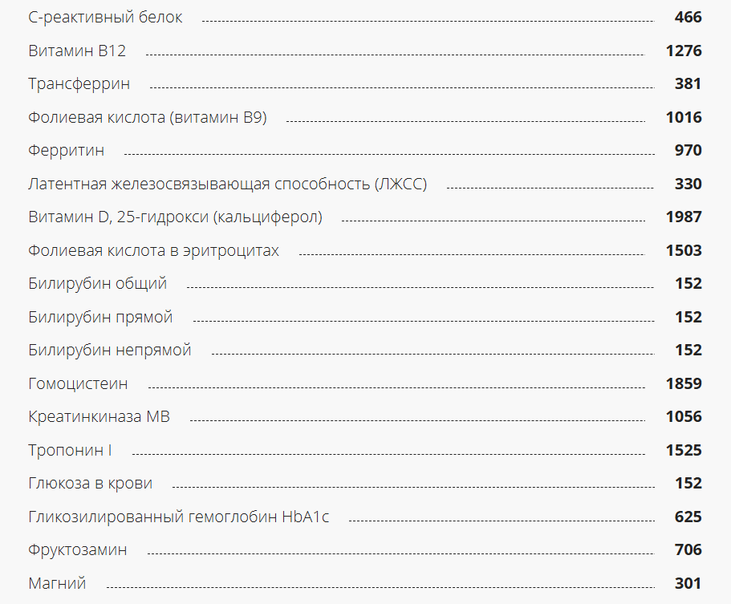Click the 1859 price for Гомоцистеин
The width and height of the screenshot is (731, 604).
click(x=684, y=384)
